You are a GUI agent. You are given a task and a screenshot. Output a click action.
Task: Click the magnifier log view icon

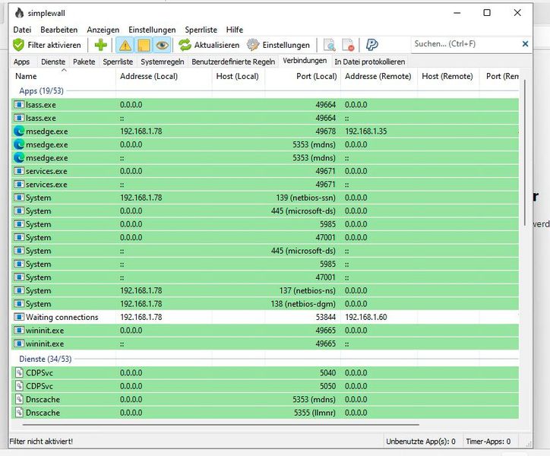(329, 45)
